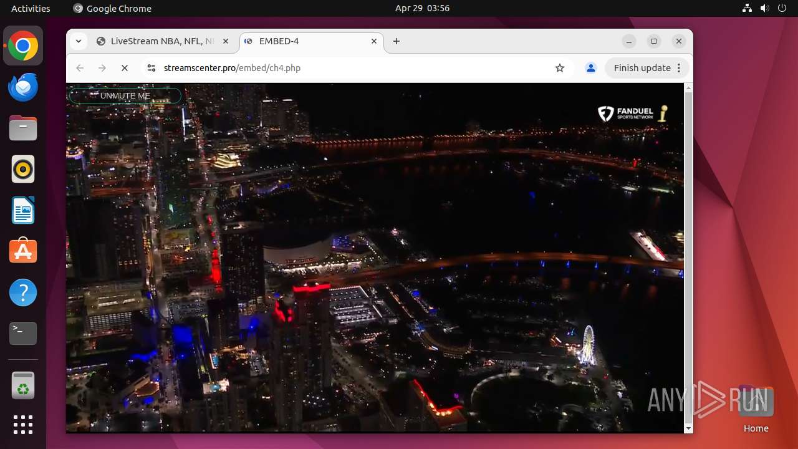This screenshot has height=449, width=798.
Task: Close the EMBED-4 tab
Action: pyautogui.click(x=374, y=41)
